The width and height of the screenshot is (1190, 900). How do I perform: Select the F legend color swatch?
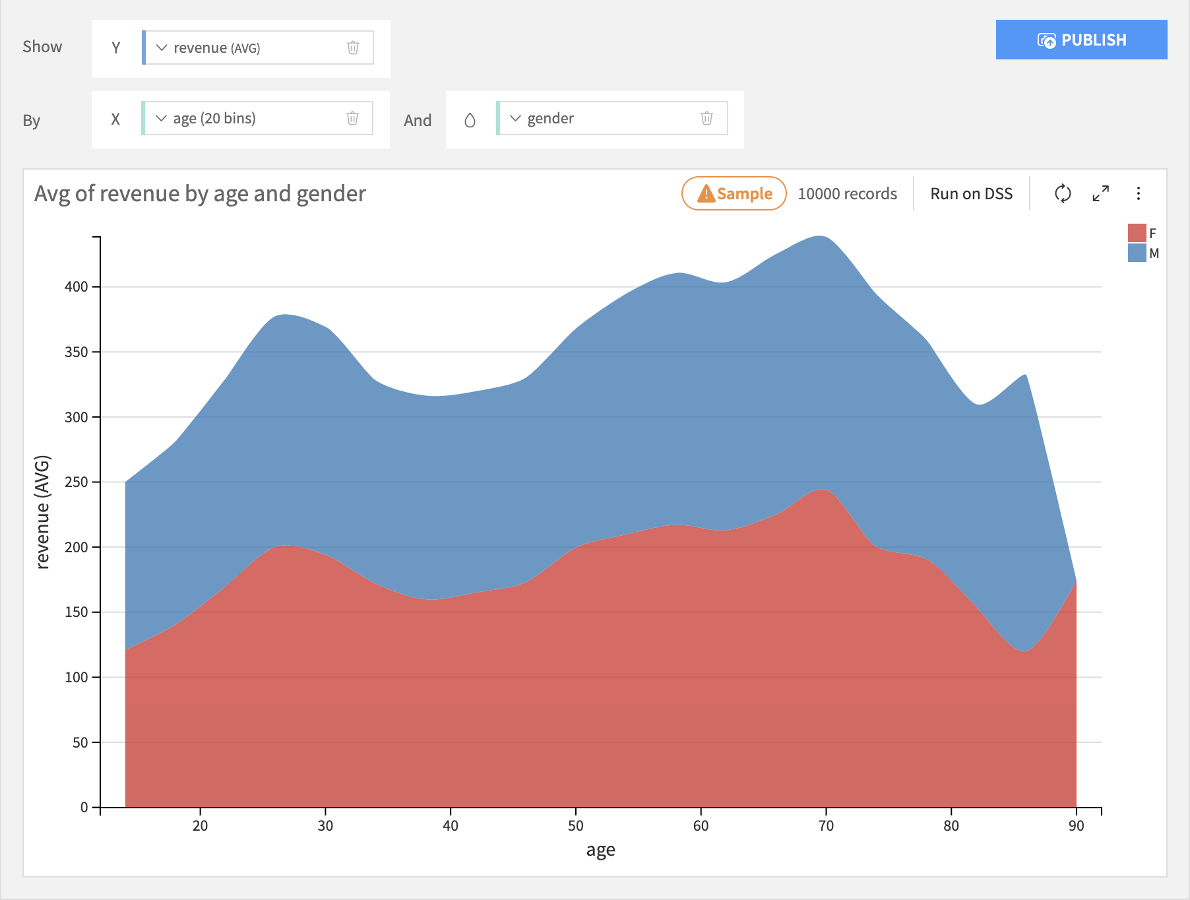(1137, 233)
